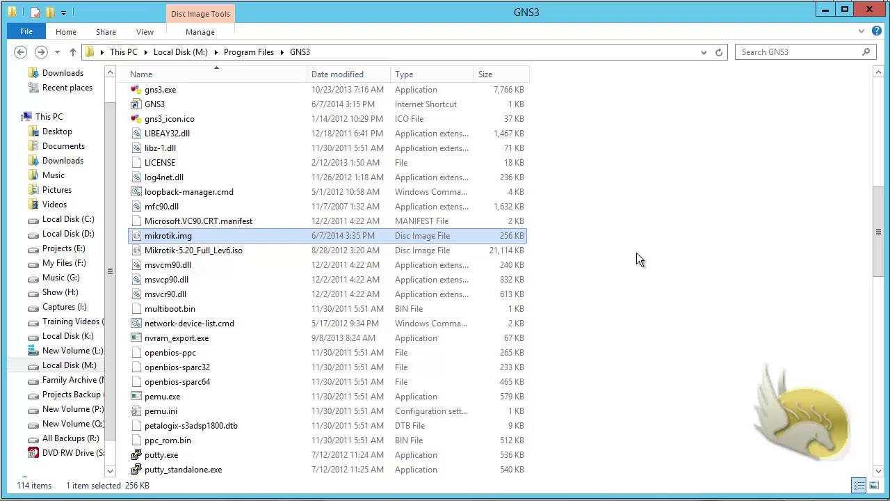Click Program Files in address bar
This screenshot has width=890, height=501.
(x=249, y=52)
